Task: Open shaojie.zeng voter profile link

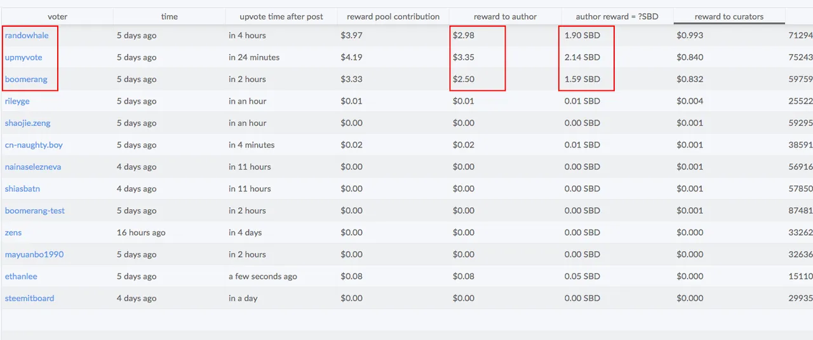Action: pyautogui.click(x=28, y=123)
